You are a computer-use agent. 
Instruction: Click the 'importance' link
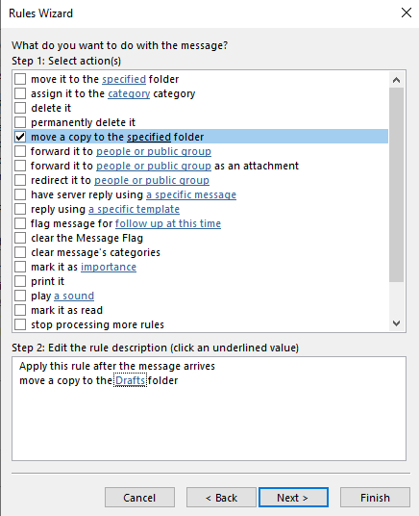pos(109,267)
